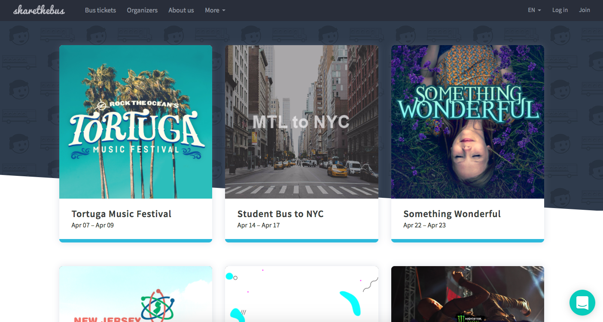Click the Apr 07 – Apr 09 date
The width and height of the screenshot is (603, 322).
tap(93, 225)
